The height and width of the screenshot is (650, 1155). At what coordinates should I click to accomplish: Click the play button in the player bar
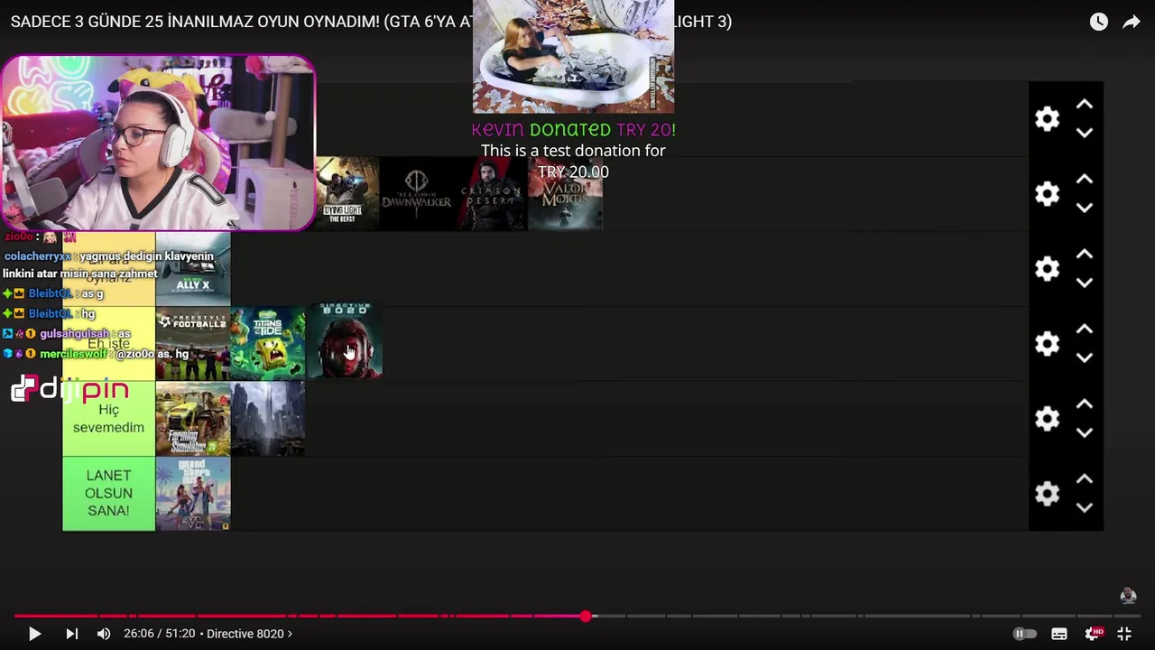click(34, 634)
